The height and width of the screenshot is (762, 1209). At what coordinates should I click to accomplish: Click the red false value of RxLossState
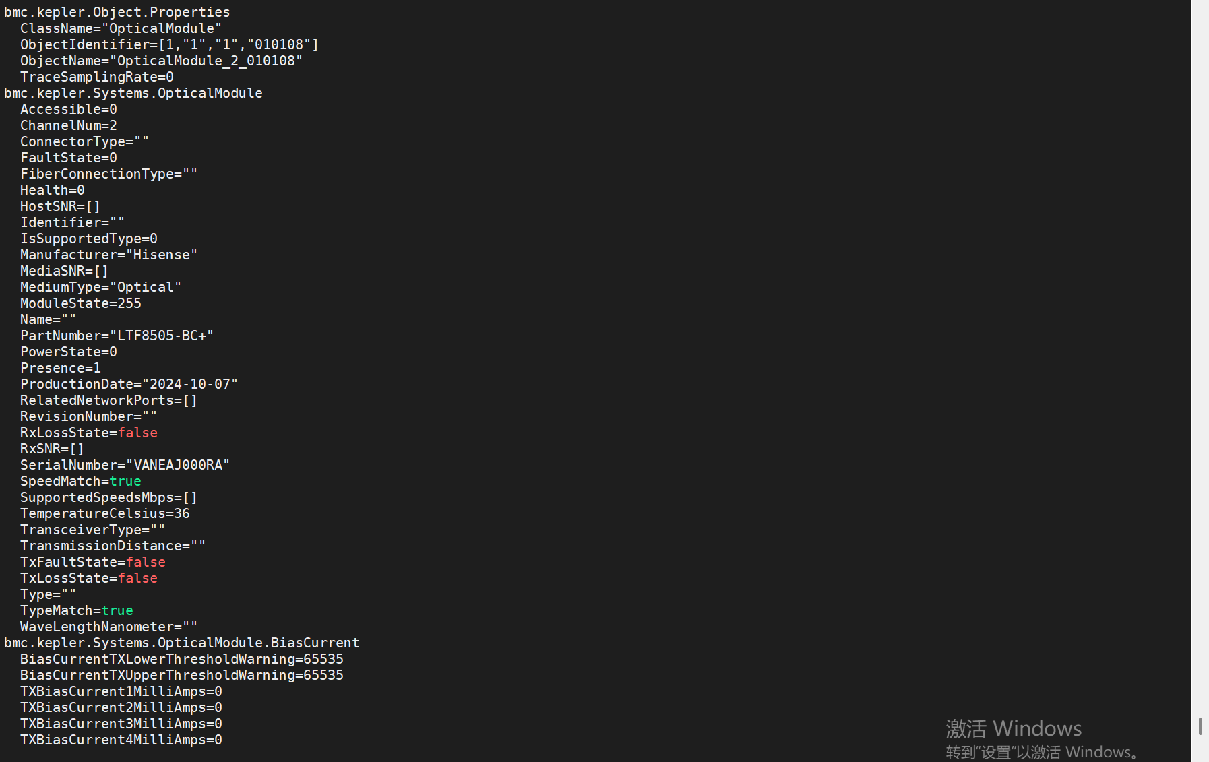pos(137,433)
